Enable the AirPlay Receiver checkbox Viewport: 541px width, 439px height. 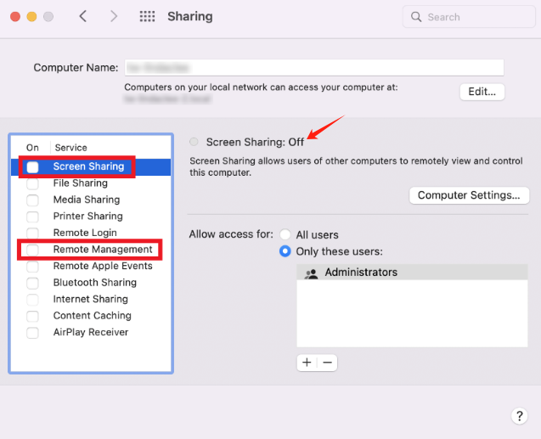coord(32,333)
